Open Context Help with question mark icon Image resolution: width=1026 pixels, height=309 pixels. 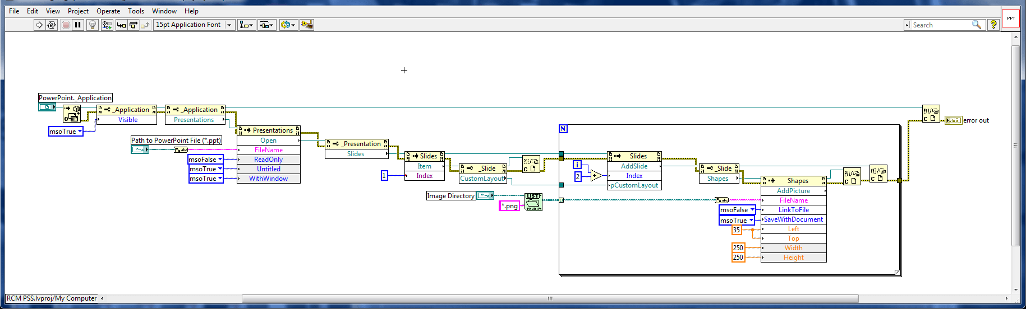tap(993, 25)
